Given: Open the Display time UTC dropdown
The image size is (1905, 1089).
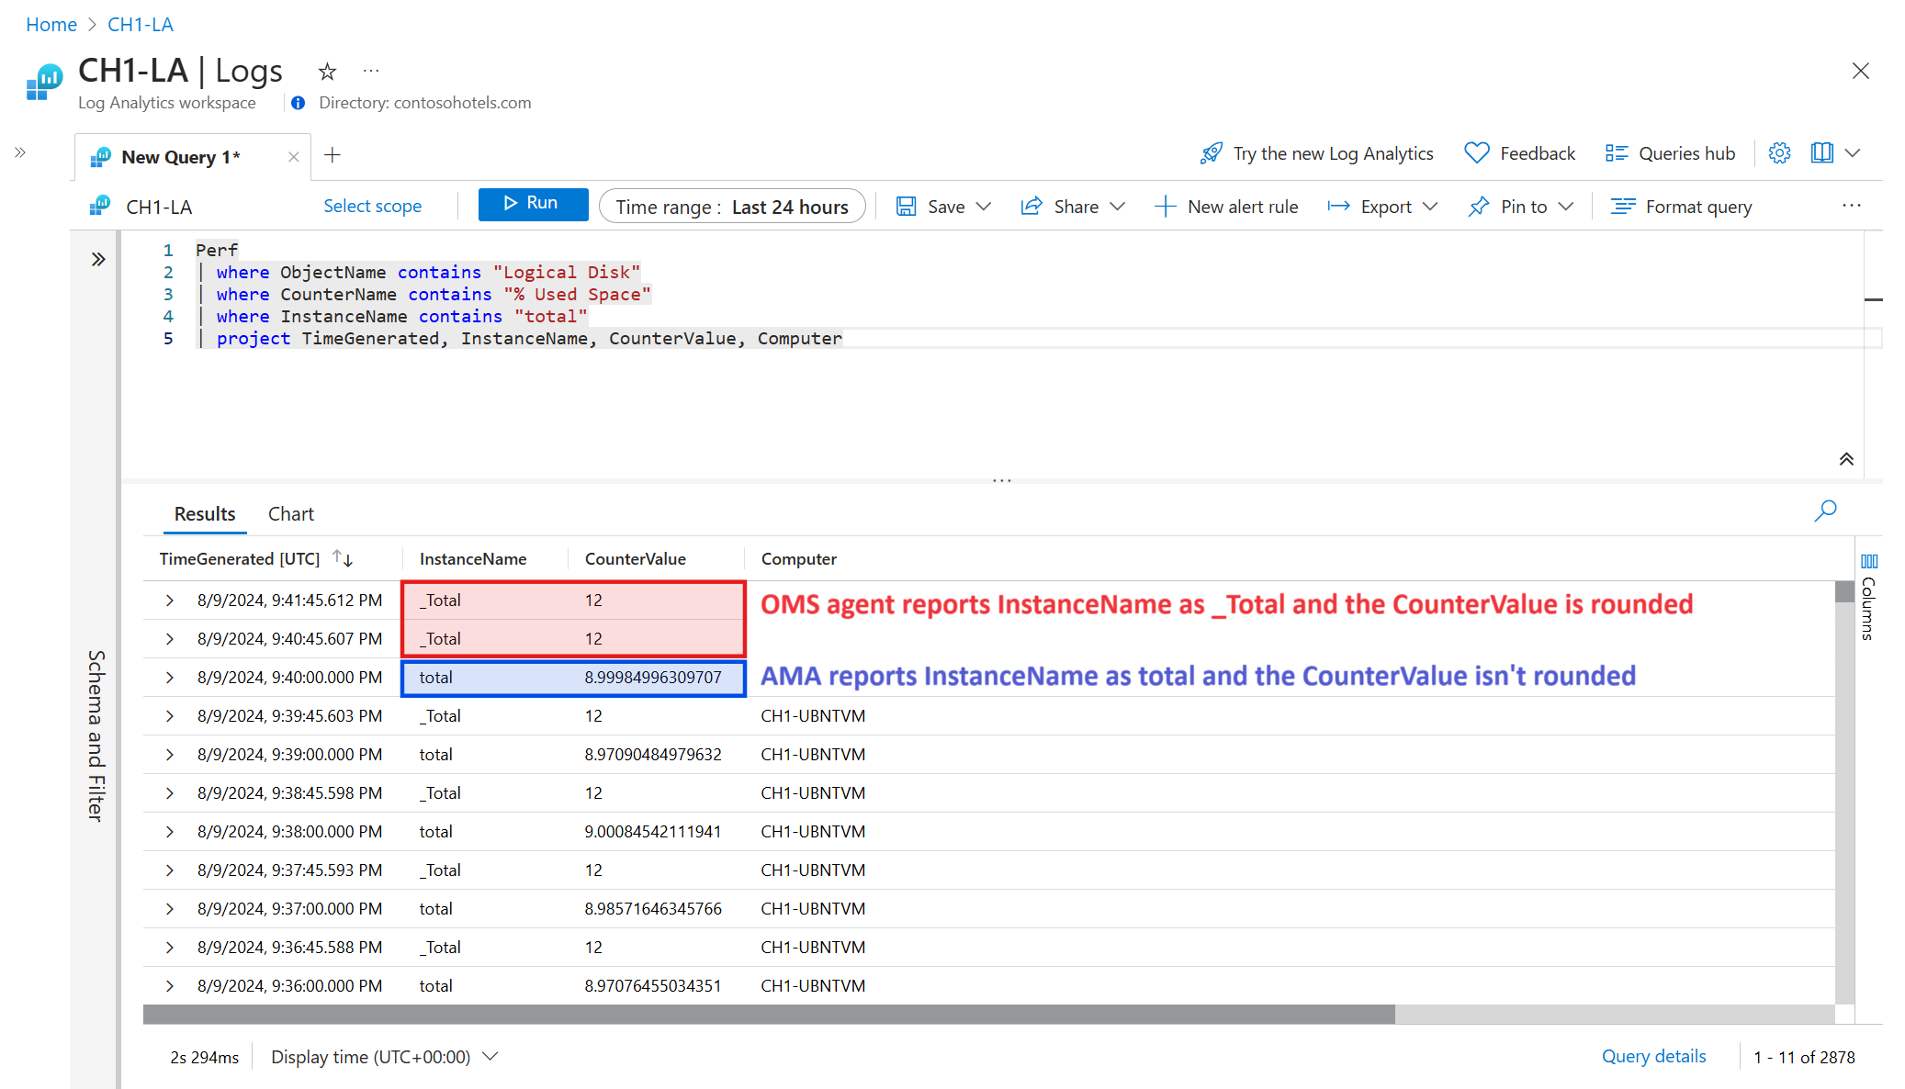Looking at the screenshot, I should click(384, 1057).
